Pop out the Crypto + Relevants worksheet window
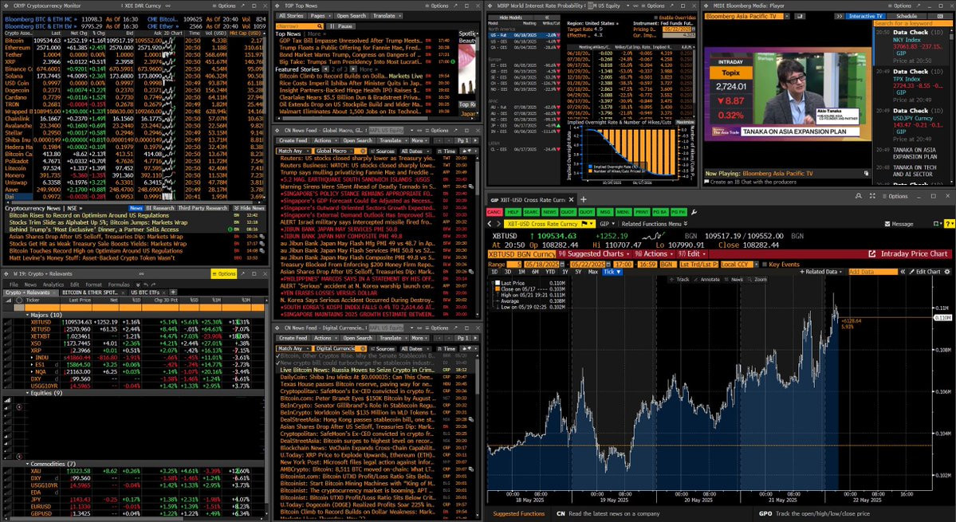Screen dimensions: 956x522 coord(242,274)
